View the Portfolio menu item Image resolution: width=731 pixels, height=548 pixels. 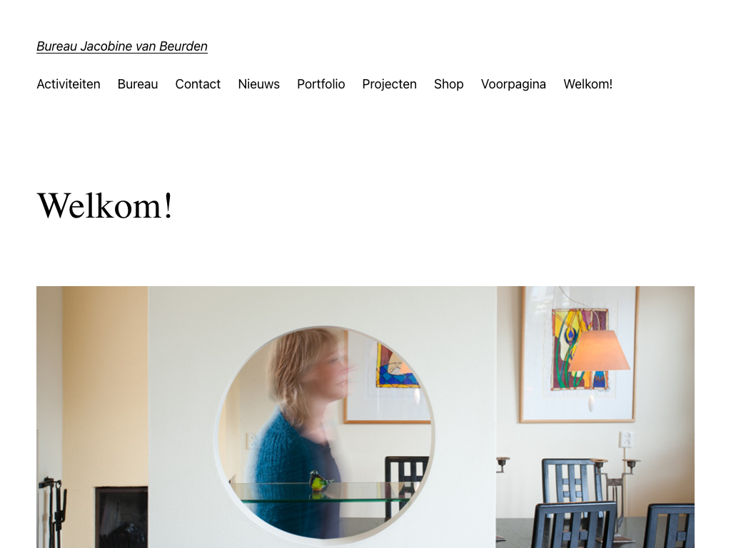click(x=321, y=84)
